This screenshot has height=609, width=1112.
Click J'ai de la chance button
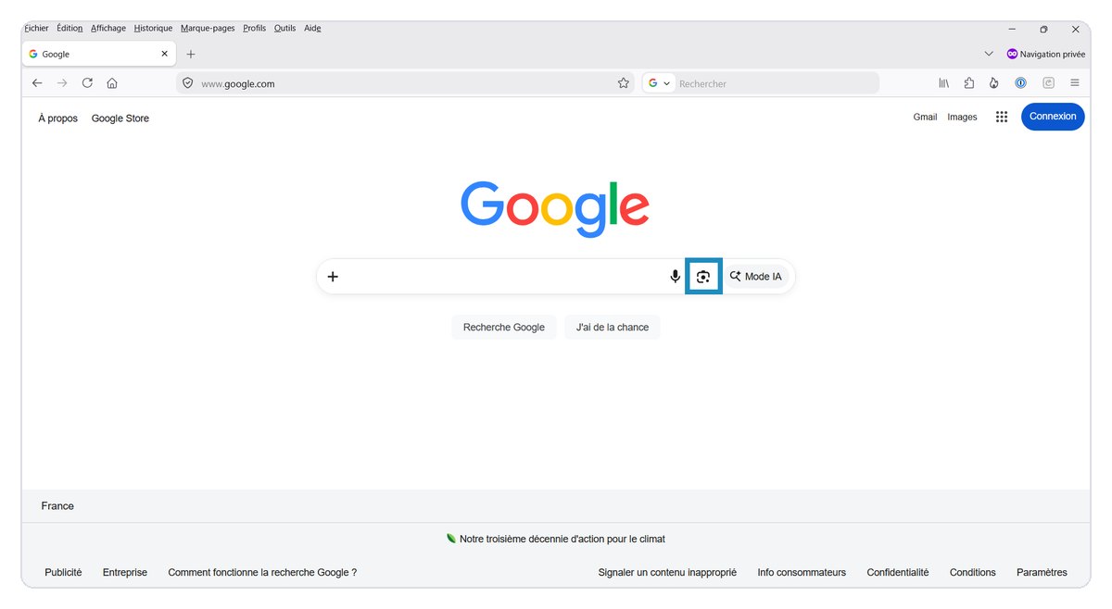(x=613, y=327)
